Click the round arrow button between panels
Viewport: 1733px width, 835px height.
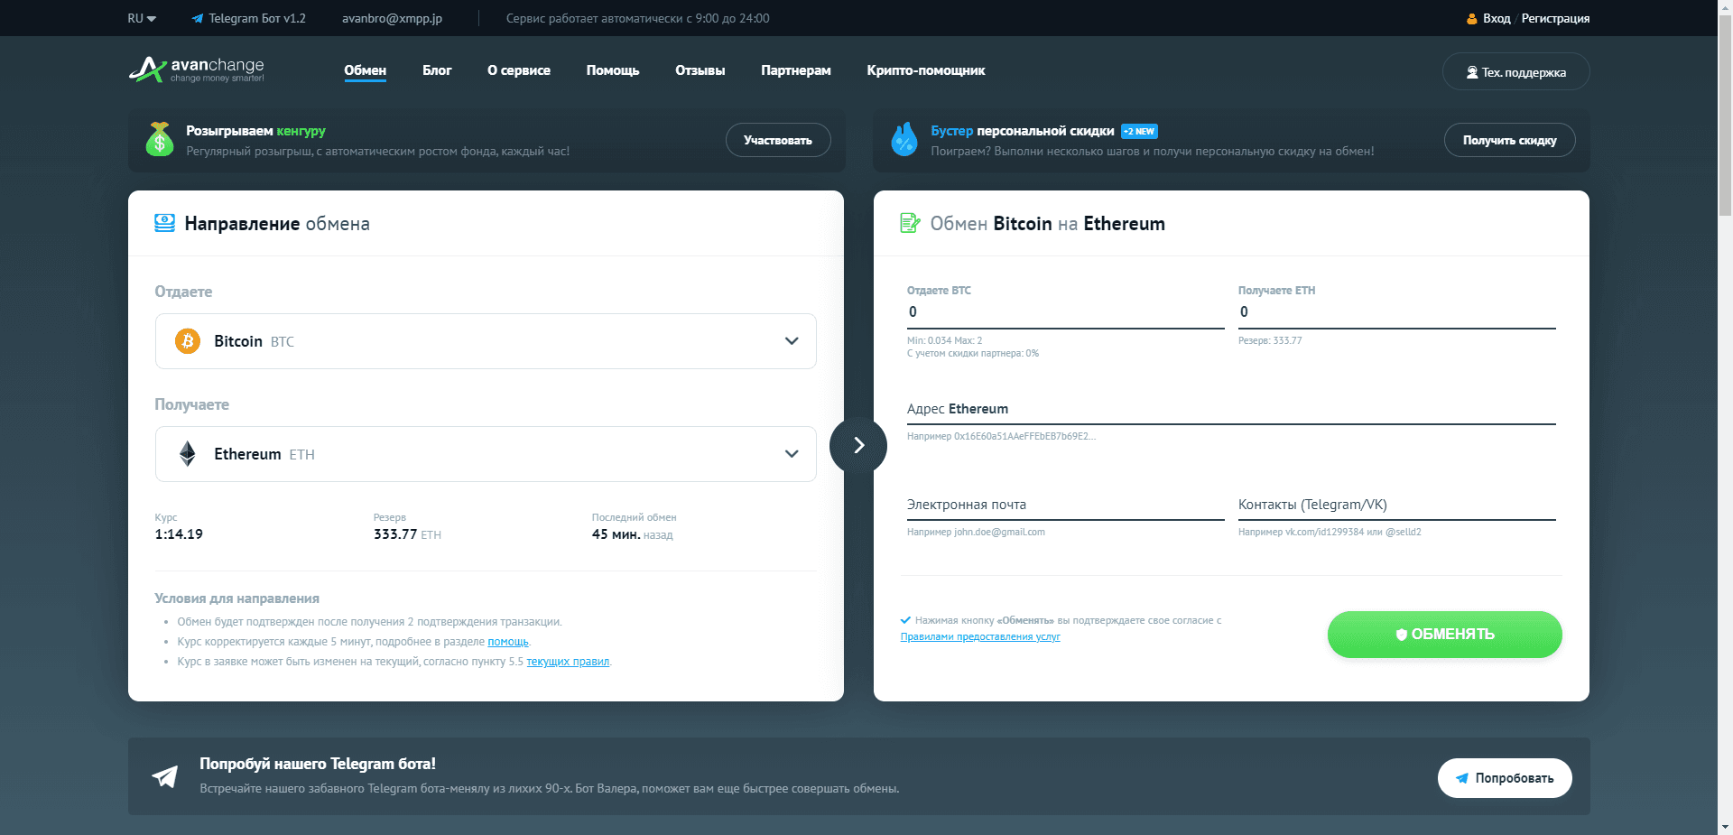(858, 445)
